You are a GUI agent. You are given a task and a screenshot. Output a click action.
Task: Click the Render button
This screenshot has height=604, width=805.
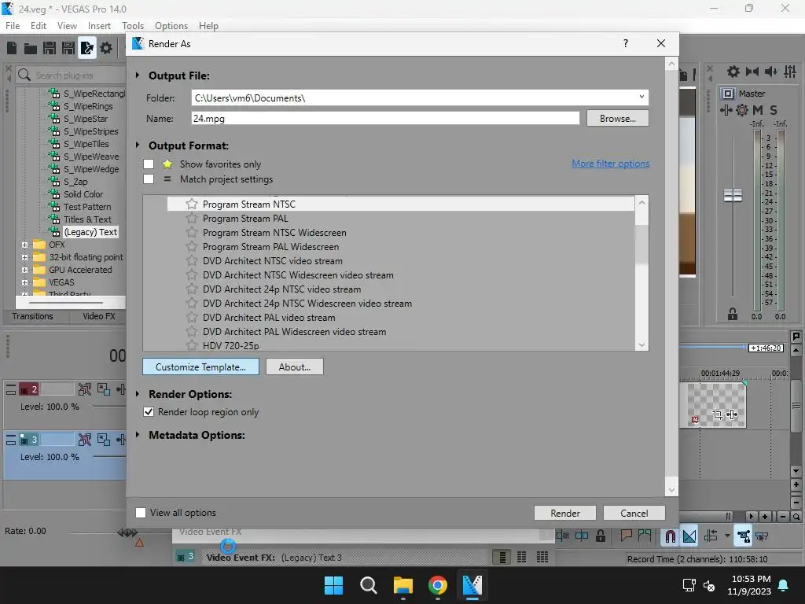point(565,513)
